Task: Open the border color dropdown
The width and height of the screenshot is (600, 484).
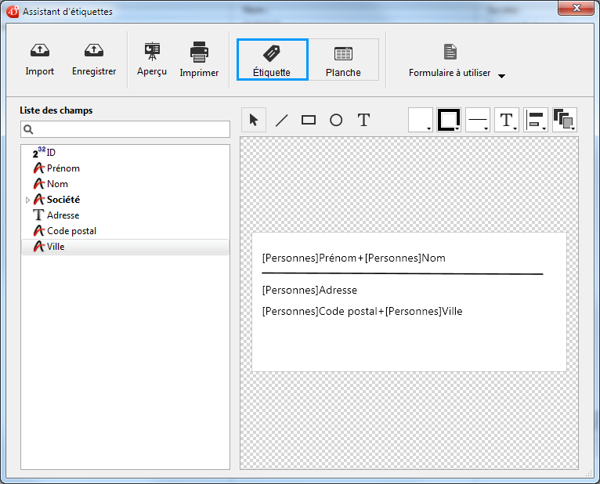Action: pyautogui.click(x=450, y=120)
